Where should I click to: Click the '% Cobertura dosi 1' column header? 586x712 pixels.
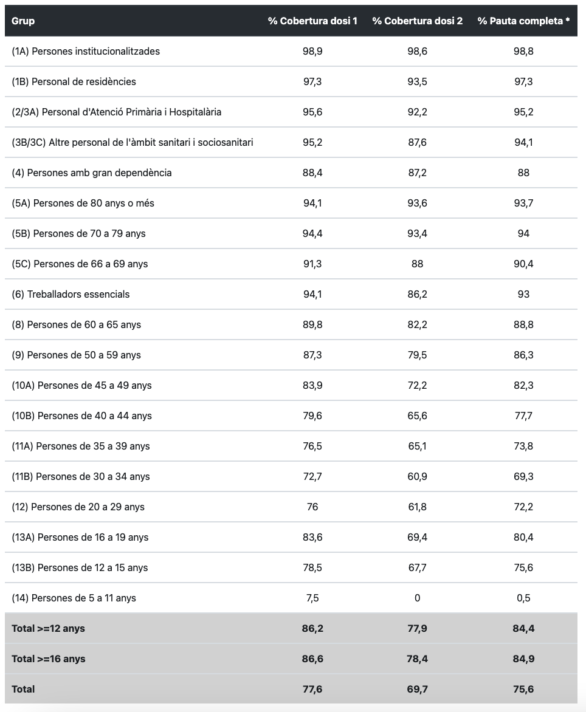pos(312,21)
